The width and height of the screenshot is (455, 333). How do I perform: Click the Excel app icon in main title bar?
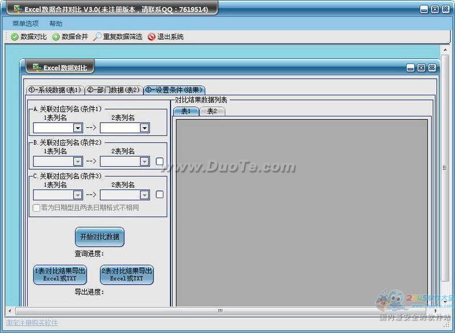point(18,9)
